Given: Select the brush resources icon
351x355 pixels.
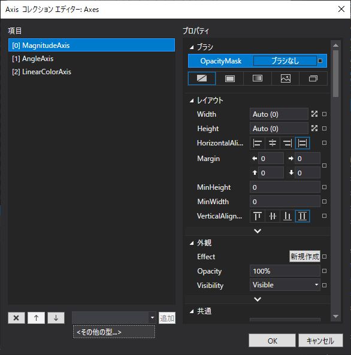Looking at the screenshot, I should [x=313, y=78].
